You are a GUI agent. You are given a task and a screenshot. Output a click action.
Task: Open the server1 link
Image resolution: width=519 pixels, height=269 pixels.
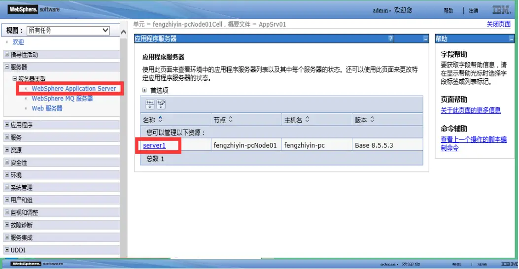[x=154, y=145]
